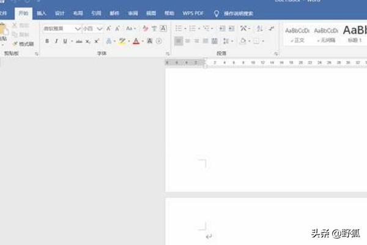Open the Layout (布局) tab
367x245 pixels.
click(78, 13)
